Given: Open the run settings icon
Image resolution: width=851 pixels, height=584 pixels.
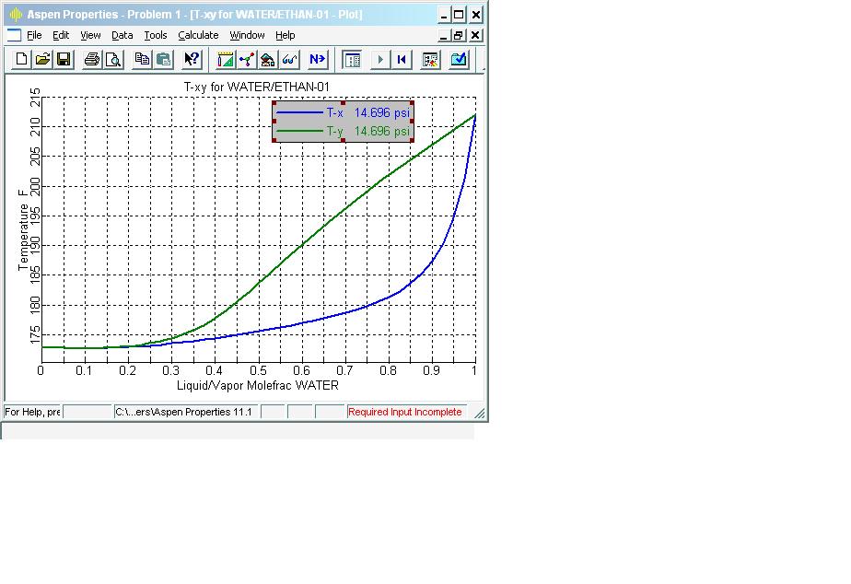Looking at the screenshot, I should [430, 59].
